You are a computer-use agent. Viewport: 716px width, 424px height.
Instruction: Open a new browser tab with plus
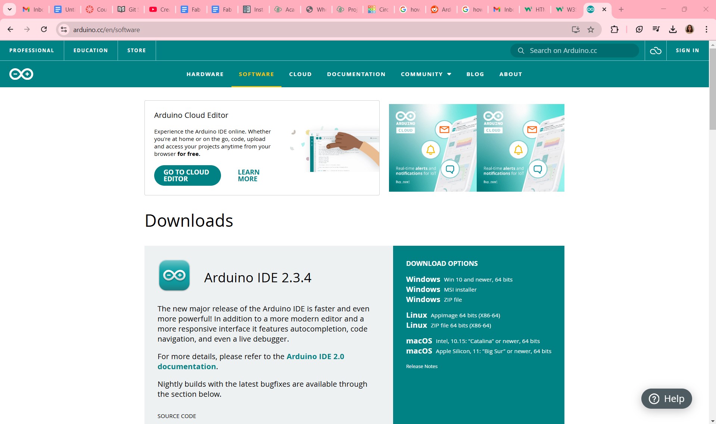621,9
